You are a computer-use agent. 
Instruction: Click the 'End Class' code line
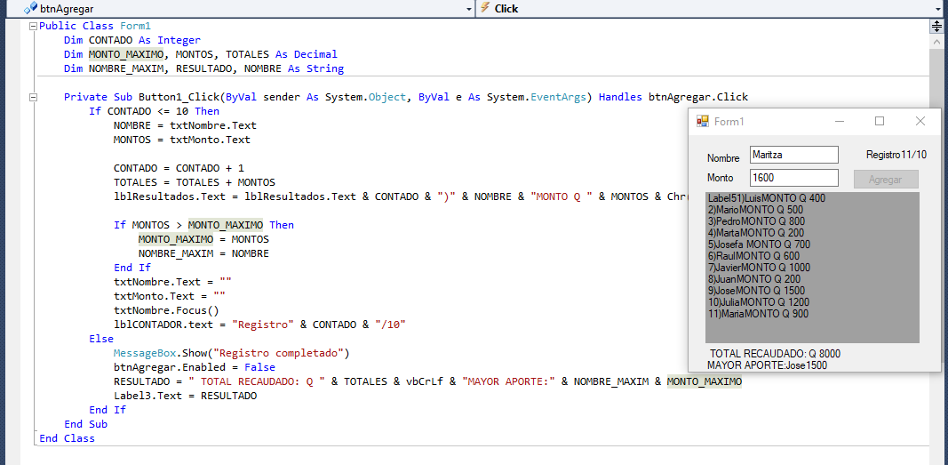[x=67, y=438]
